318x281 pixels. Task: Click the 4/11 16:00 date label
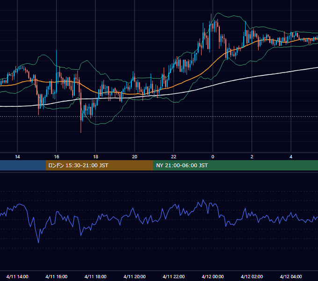click(57, 276)
